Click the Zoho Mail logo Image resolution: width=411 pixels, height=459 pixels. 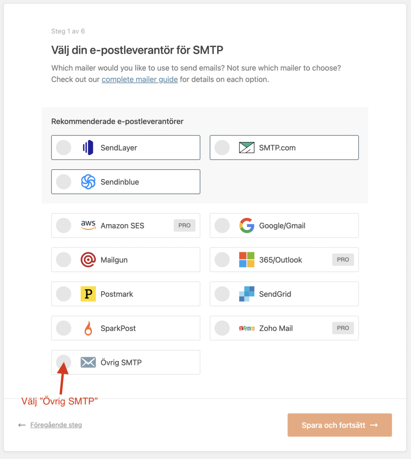click(x=246, y=329)
